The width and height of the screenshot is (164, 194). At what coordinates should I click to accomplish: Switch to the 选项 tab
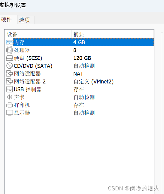[24, 20]
